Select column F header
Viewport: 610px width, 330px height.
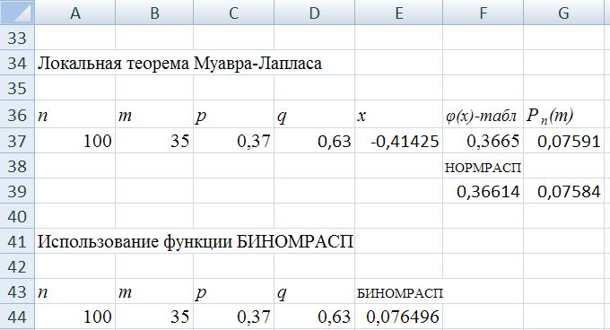484,13
